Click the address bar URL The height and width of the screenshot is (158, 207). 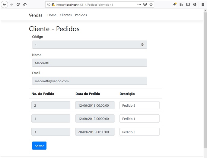point(84,5)
